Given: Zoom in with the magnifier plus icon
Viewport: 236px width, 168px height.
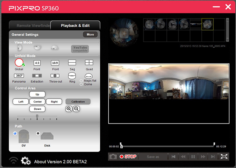Looking at the screenshot, I should click(x=69, y=109).
